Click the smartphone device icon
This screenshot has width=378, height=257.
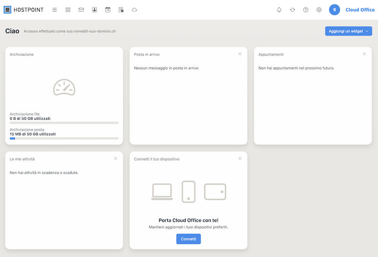[x=189, y=192]
